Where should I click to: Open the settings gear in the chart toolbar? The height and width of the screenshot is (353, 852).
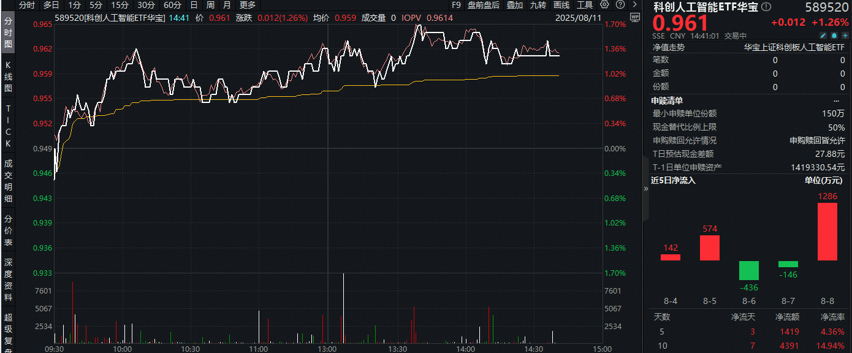[604, 5]
